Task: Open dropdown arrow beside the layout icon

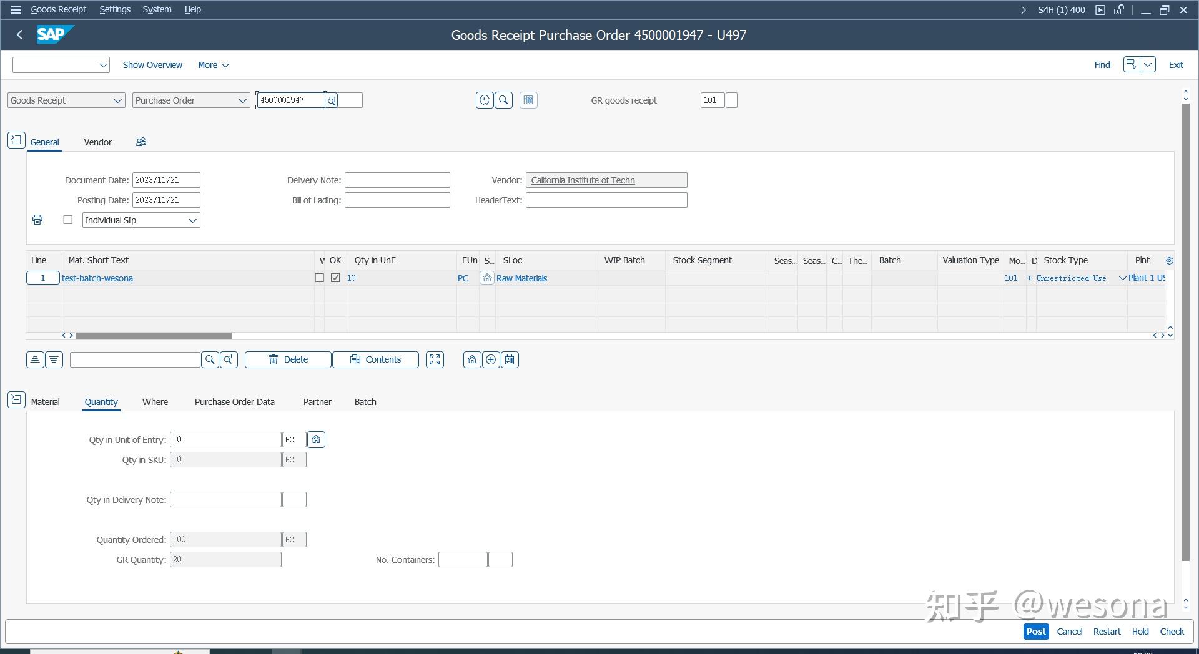Action: pyautogui.click(x=1148, y=64)
